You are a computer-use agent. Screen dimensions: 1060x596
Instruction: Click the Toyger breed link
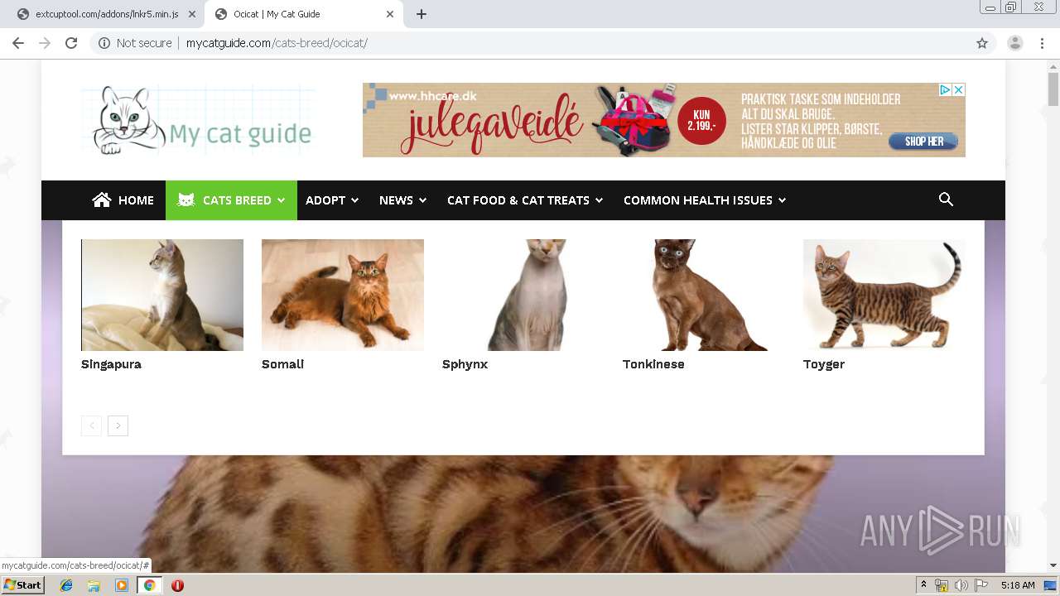pyautogui.click(x=824, y=364)
